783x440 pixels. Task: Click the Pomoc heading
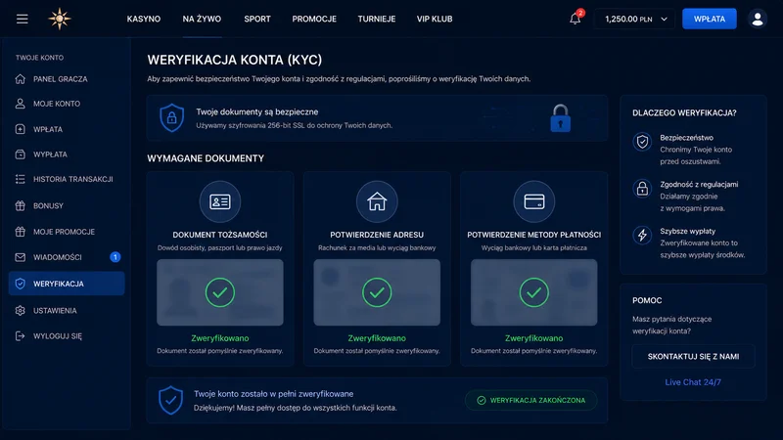click(x=647, y=300)
